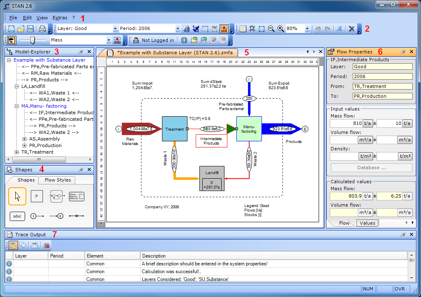Viewport: 421px width, 297px height.
Task: Open the Extras menu
Action: (60, 18)
